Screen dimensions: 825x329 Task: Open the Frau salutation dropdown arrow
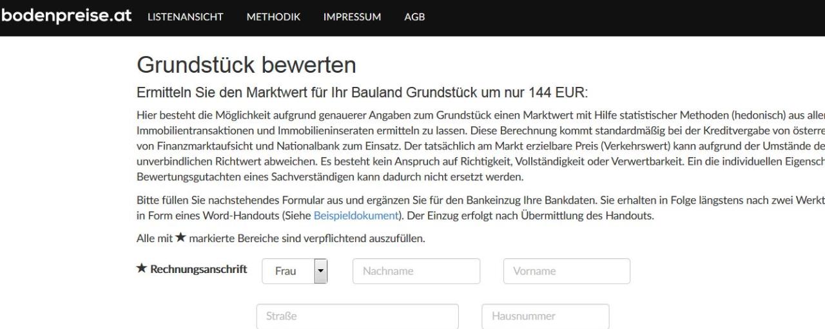click(x=321, y=271)
